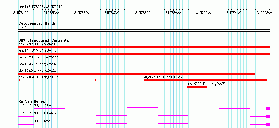Click the magenta exon box of NM_001204415
The image size is (279, 128).
click(x=268, y=125)
